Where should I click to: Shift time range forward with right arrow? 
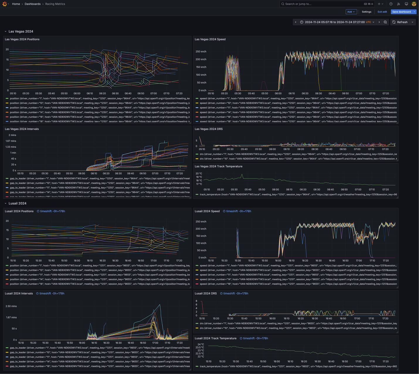pyautogui.click(x=379, y=22)
